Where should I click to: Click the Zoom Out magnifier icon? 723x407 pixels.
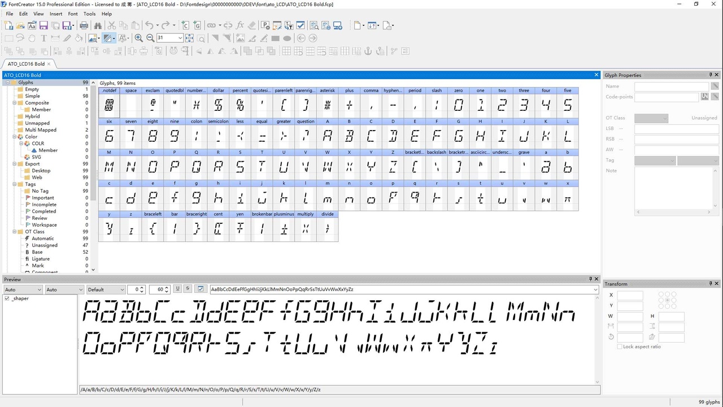click(150, 38)
